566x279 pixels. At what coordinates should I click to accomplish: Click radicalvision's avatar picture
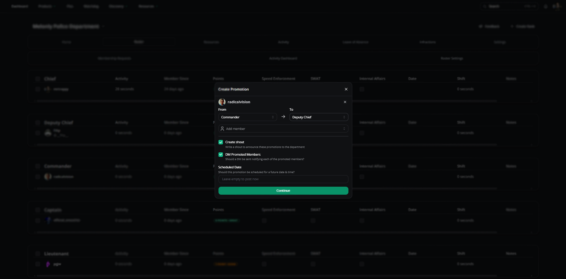222,102
